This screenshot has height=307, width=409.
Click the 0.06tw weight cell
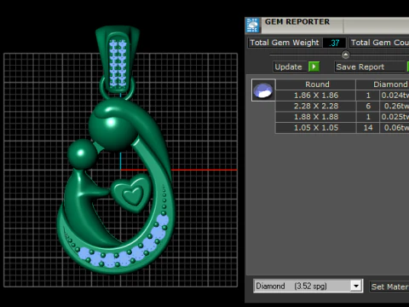[395, 128]
